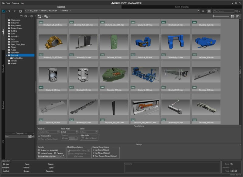
Task: Select Use Merged Material radio option
Action: click(x=94, y=153)
